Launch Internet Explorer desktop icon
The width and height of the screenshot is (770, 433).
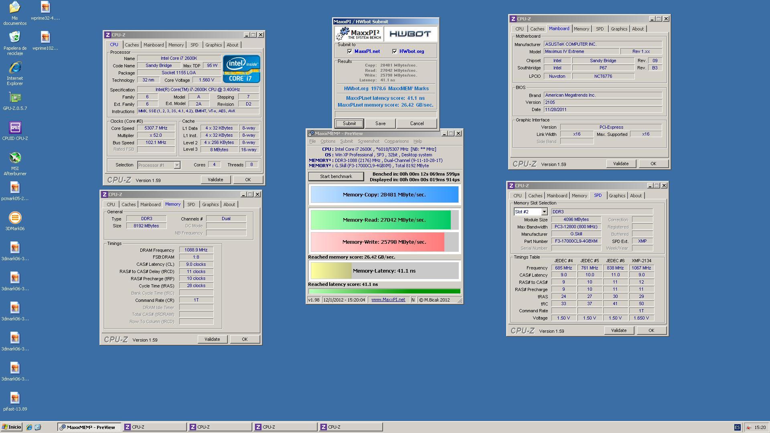pyautogui.click(x=15, y=73)
